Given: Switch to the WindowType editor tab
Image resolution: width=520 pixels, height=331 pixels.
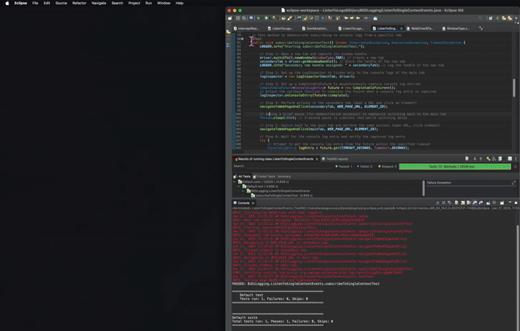Looking at the screenshot, I should 456,29.
